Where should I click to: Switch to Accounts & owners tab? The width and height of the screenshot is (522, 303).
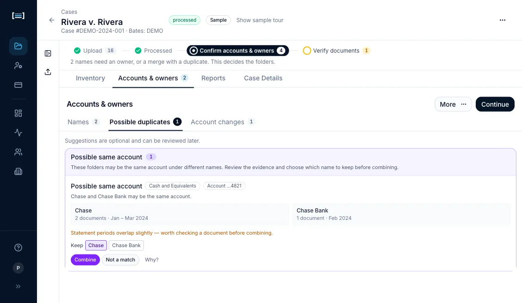coord(153,78)
